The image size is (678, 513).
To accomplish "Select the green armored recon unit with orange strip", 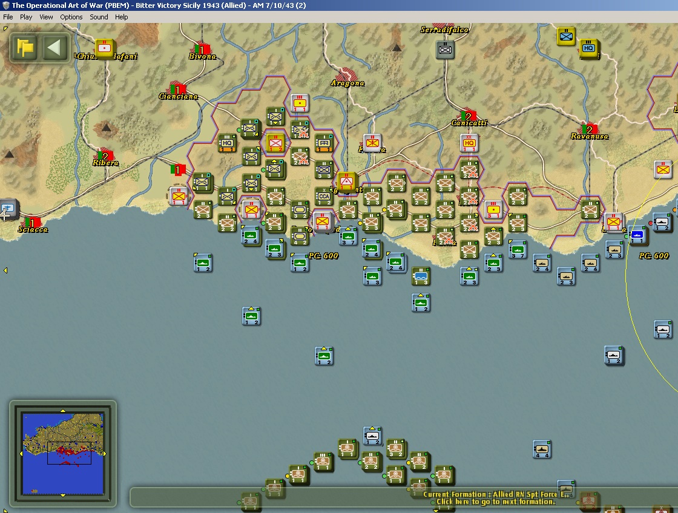I will (324, 143).
